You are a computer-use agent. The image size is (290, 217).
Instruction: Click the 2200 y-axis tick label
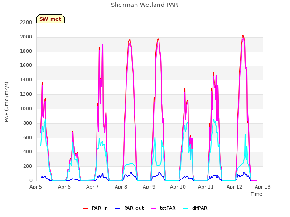click(26, 22)
